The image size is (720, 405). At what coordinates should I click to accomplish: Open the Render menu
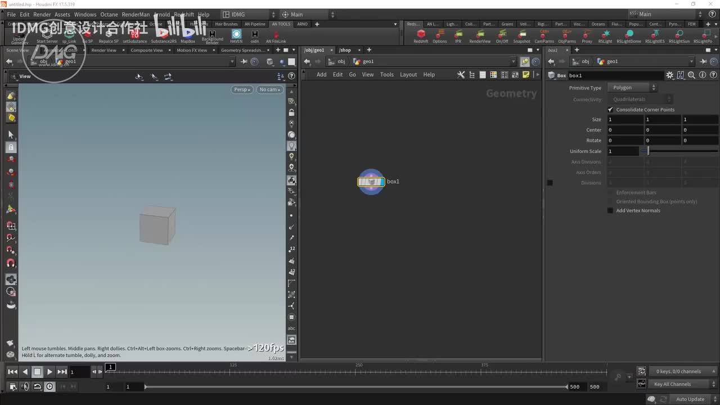(42, 15)
